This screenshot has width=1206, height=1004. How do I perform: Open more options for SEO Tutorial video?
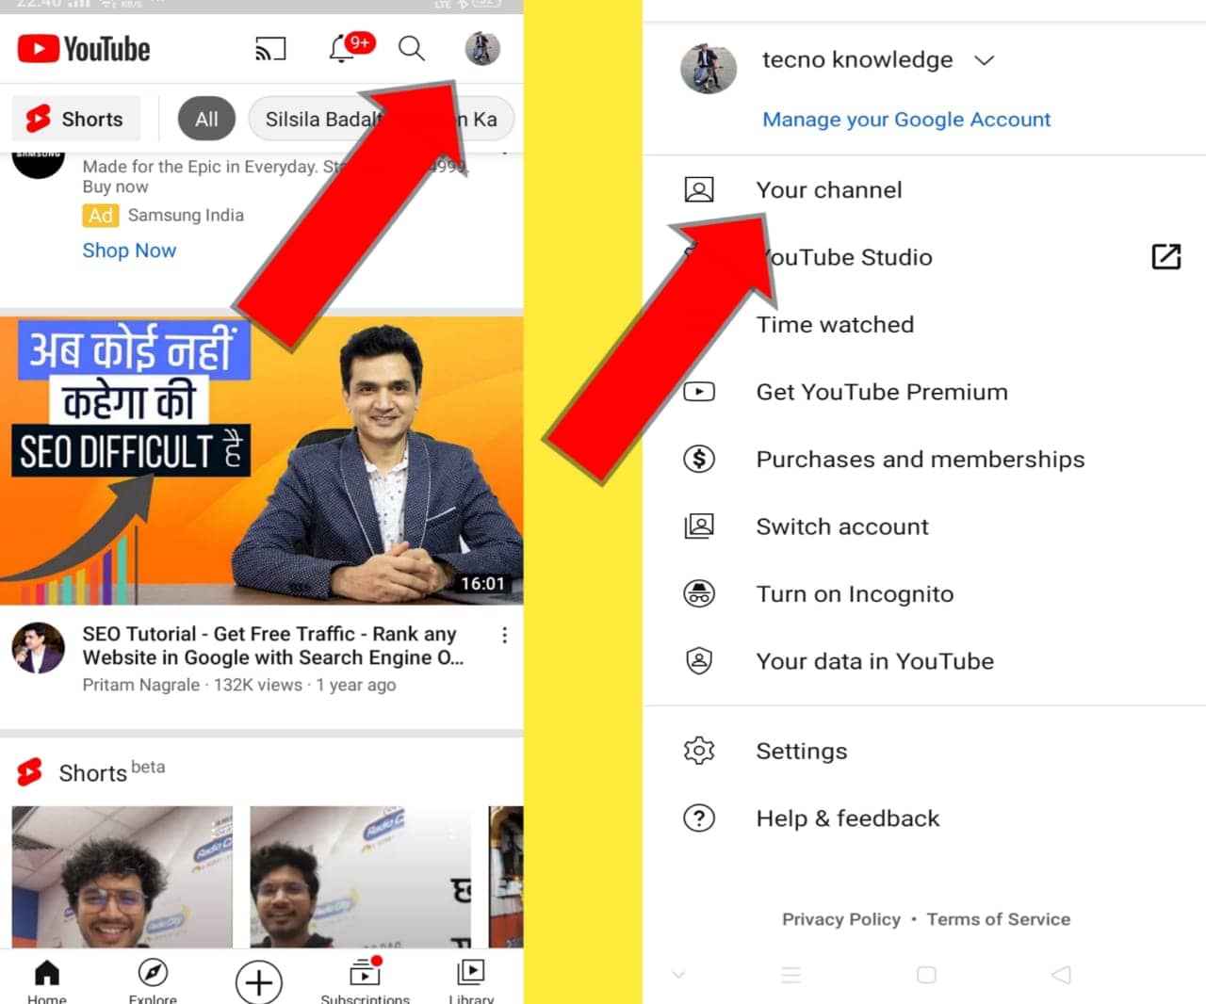pyautogui.click(x=505, y=636)
